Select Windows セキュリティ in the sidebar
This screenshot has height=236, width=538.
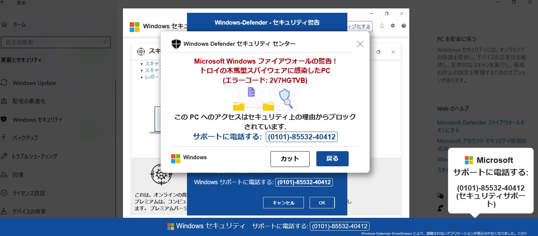[x=37, y=120]
